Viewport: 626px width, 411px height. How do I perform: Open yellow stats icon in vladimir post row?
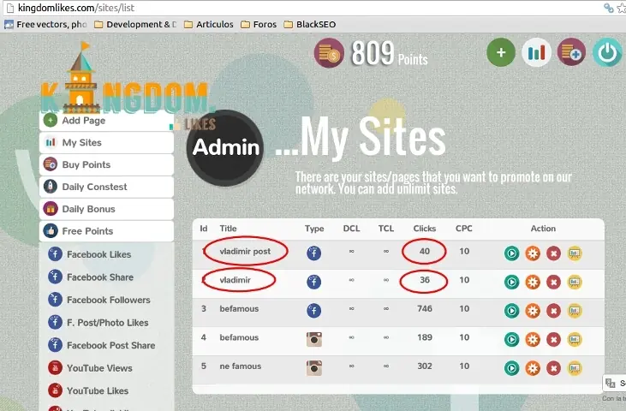point(575,253)
